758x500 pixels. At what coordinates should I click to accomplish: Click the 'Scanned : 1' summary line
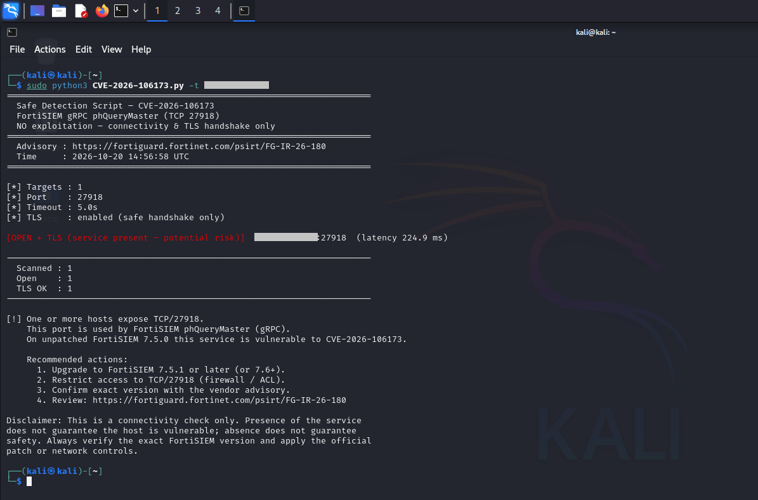[x=44, y=268]
